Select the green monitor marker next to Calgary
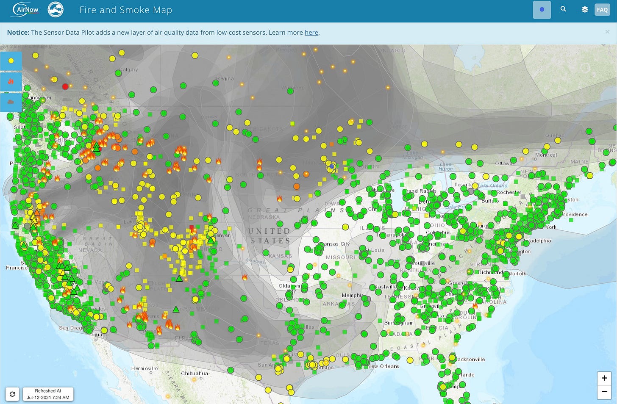 pos(118,73)
